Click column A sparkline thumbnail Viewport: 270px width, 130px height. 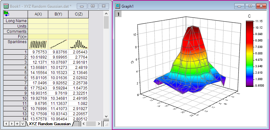[38, 44]
